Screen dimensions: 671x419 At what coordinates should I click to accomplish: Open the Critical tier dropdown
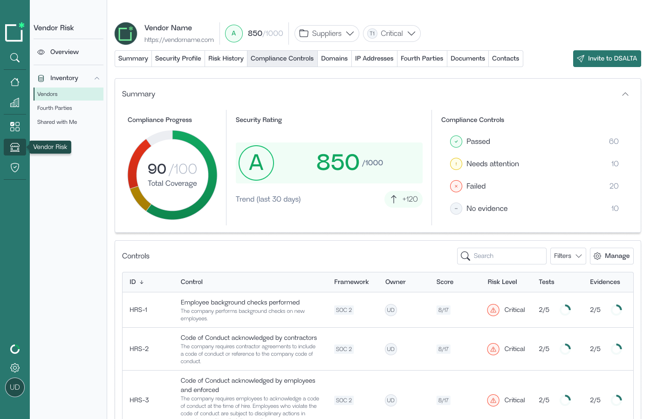(x=391, y=34)
